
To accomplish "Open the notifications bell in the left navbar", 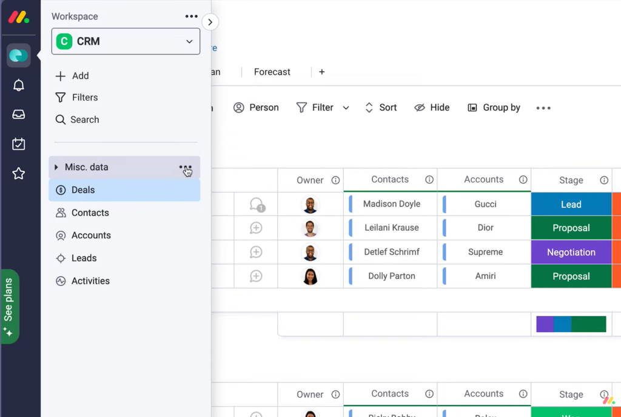I will pos(18,85).
